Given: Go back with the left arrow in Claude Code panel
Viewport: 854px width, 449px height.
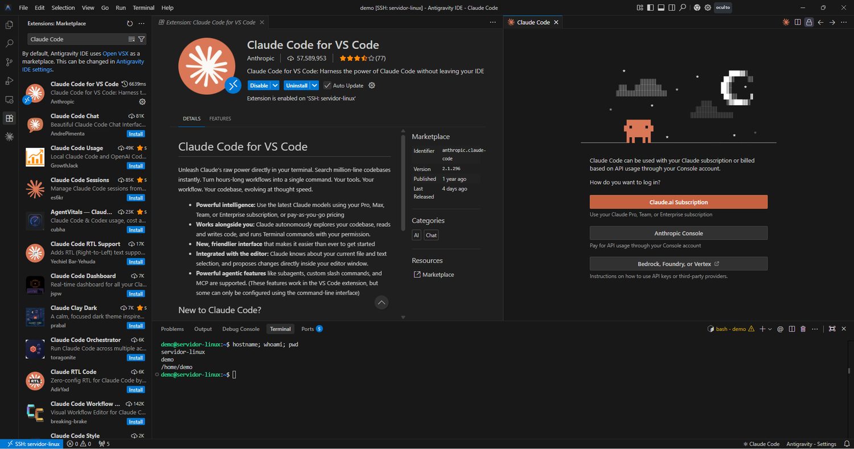Looking at the screenshot, I should pos(820,22).
